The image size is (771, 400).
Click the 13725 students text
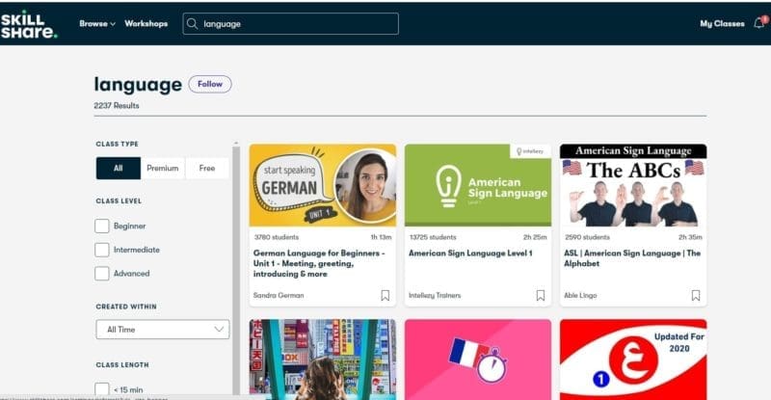pos(433,237)
